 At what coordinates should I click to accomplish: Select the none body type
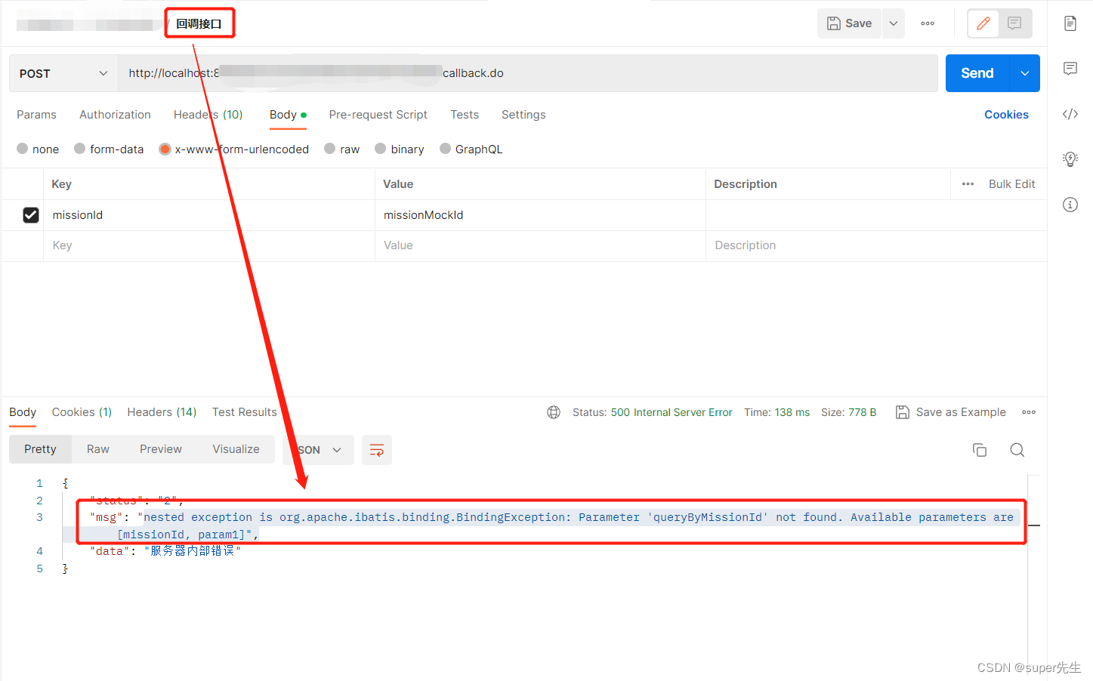[x=38, y=149]
